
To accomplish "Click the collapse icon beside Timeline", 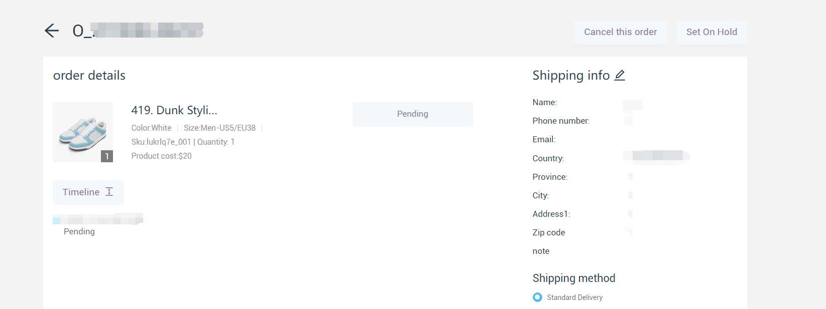I will point(109,192).
